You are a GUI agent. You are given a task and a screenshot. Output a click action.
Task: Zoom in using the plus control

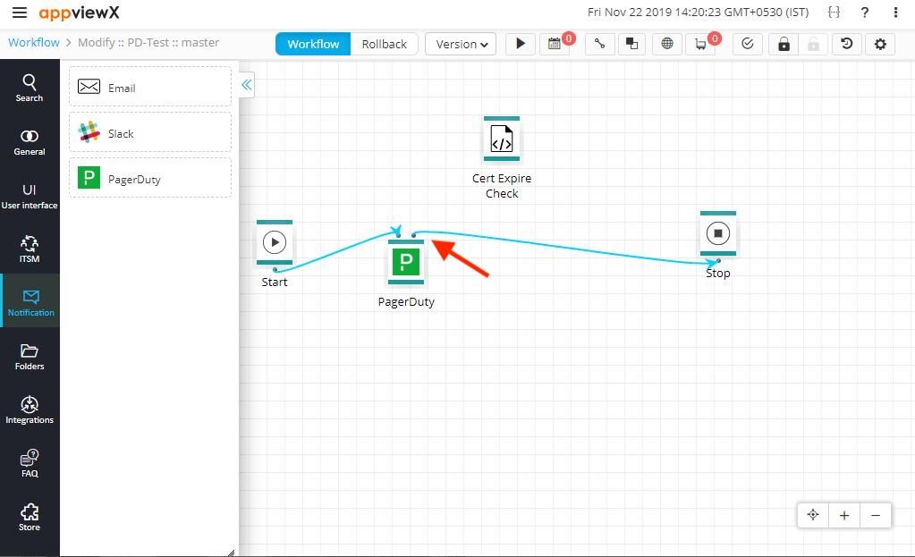tap(843, 515)
